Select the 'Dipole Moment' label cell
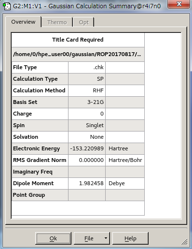Screen dimensions: 192x249 click(40, 183)
